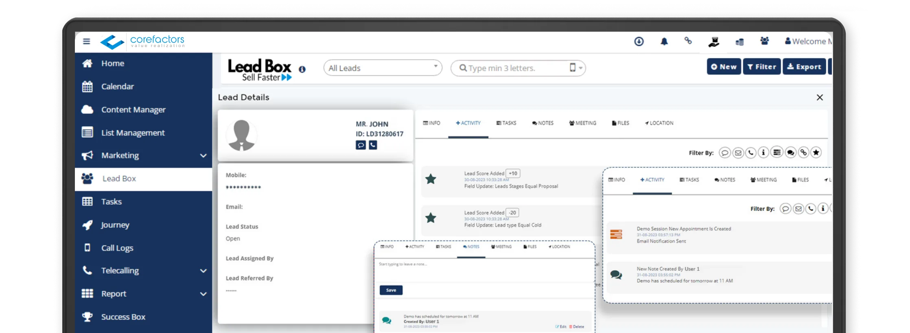Image resolution: width=910 pixels, height=333 pixels.
Task: Click the note text area in Notes popup
Action: click(484, 270)
